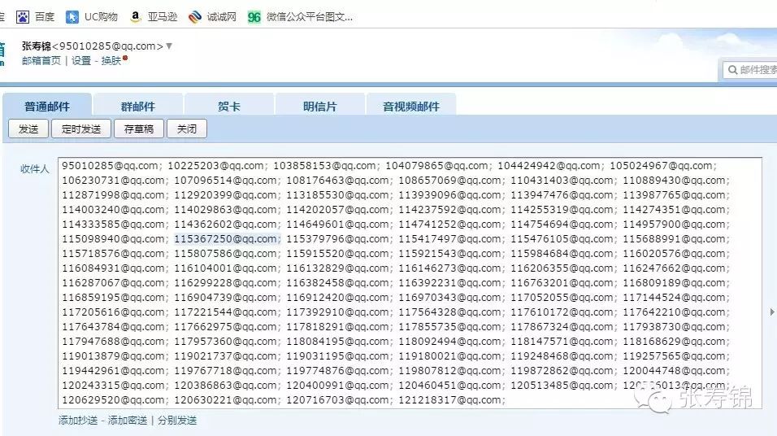Expand the side panel arrow at right edge
The height and width of the screenshot is (436, 777).
click(x=772, y=312)
